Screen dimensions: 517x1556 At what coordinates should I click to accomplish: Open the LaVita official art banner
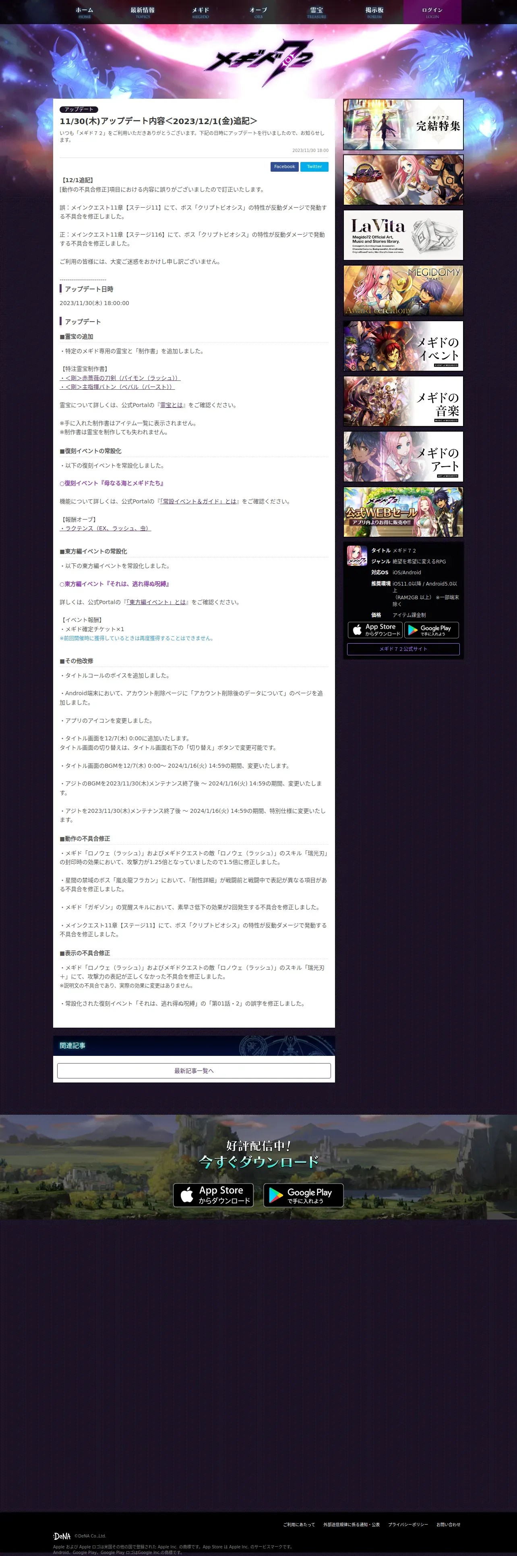tap(403, 235)
